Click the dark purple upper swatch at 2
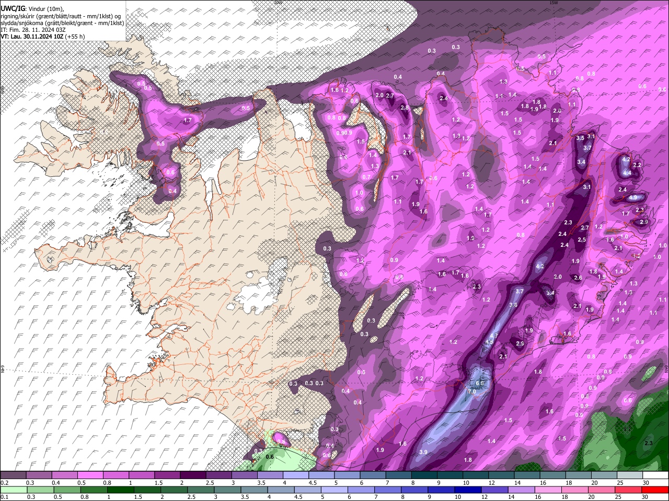669x501 pixels. pos(193,475)
